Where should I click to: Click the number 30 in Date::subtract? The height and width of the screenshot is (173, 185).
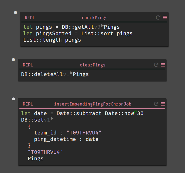[140, 114]
